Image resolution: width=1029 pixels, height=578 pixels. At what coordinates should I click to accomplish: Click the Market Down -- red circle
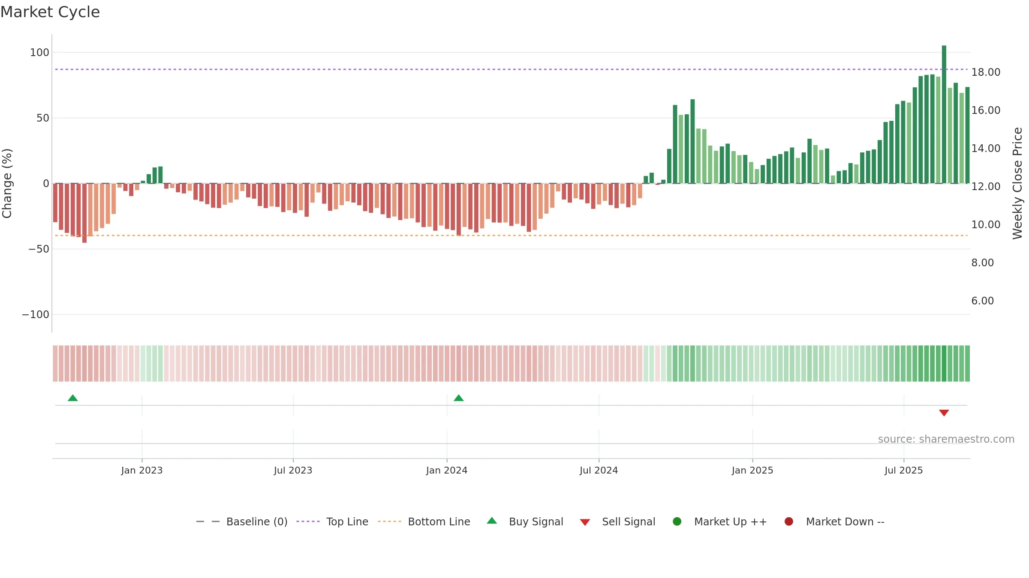tap(788, 521)
